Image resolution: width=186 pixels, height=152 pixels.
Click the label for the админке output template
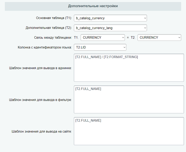[41, 68]
